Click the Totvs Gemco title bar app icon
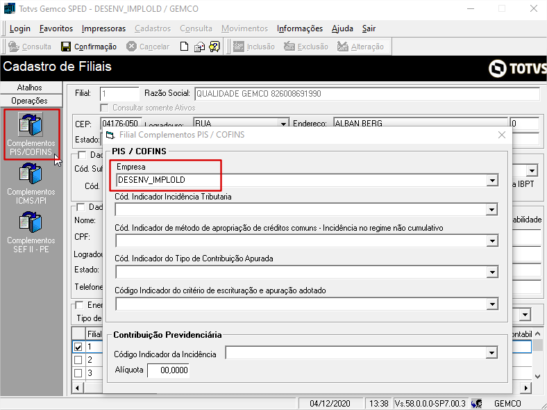 point(10,8)
